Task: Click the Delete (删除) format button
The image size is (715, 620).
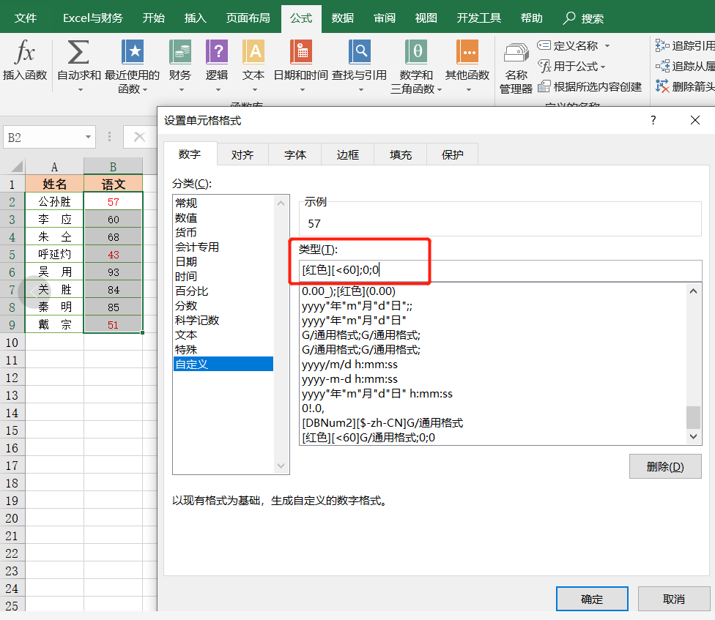Action: (x=665, y=466)
